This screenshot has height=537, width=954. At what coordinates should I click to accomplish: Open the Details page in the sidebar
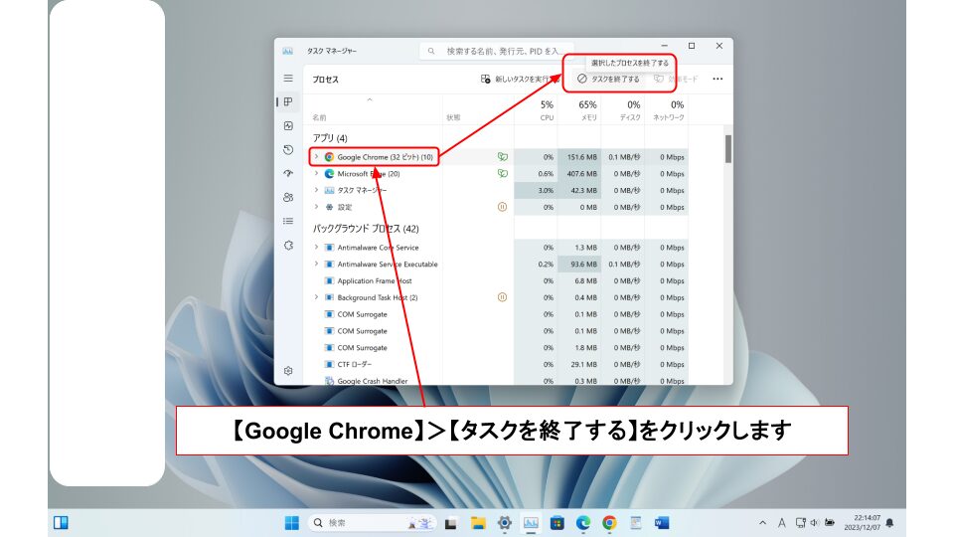(x=288, y=221)
